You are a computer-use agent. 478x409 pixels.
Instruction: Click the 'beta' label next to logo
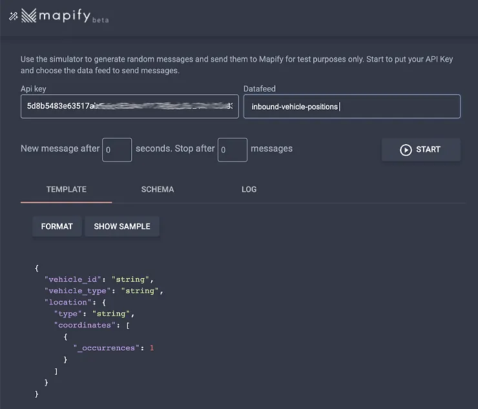[x=101, y=20]
